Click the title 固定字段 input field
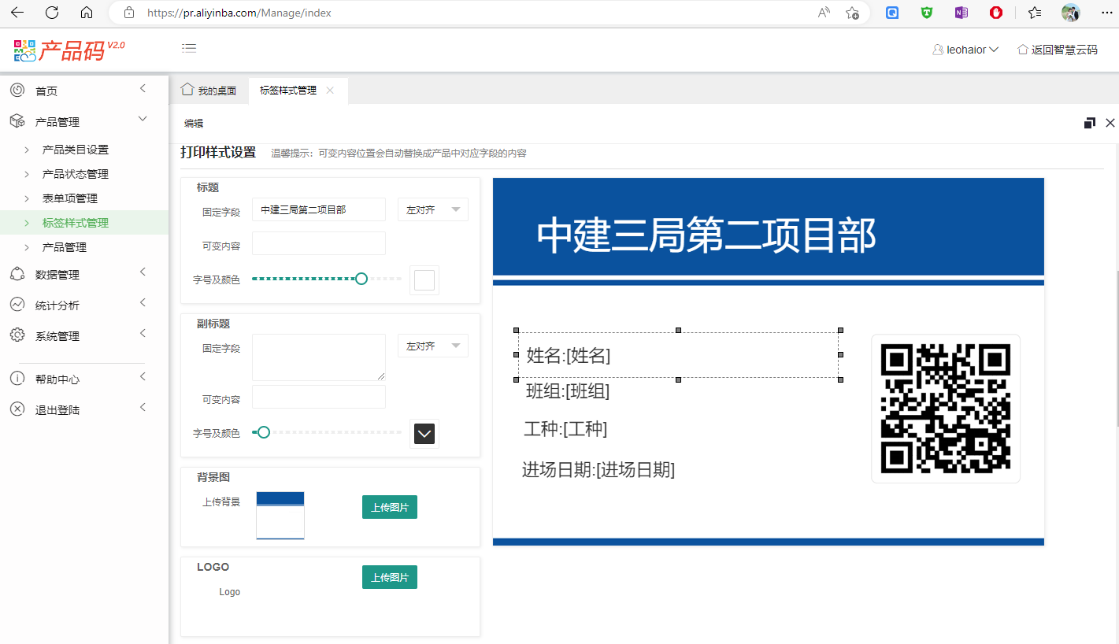The height and width of the screenshot is (644, 1119). pyautogui.click(x=319, y=210)
